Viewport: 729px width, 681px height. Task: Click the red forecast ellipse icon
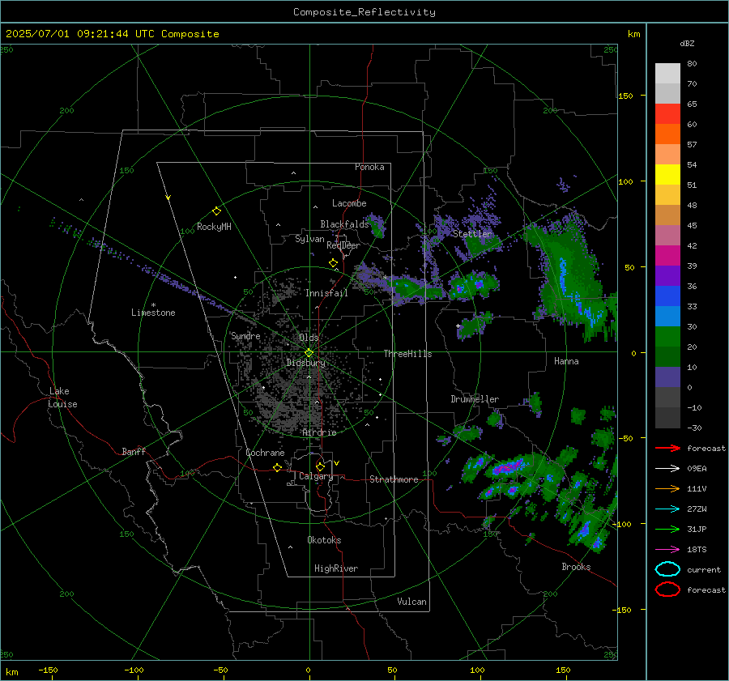[x=667, y=589]
